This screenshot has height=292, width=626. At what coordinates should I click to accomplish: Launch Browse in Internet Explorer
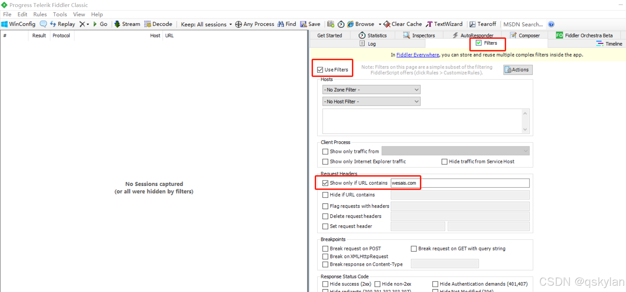click(361, 24)
